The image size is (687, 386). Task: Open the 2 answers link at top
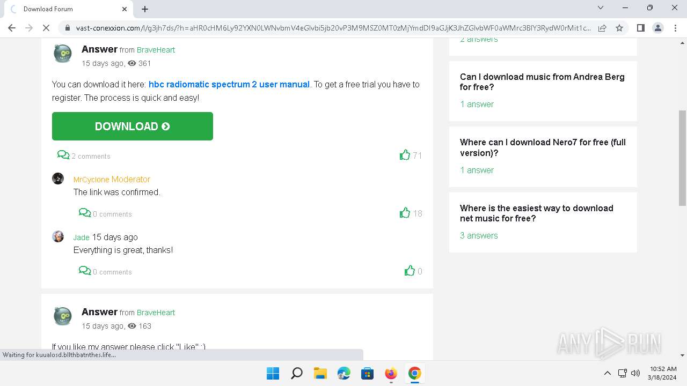click(x=479, y=39)
